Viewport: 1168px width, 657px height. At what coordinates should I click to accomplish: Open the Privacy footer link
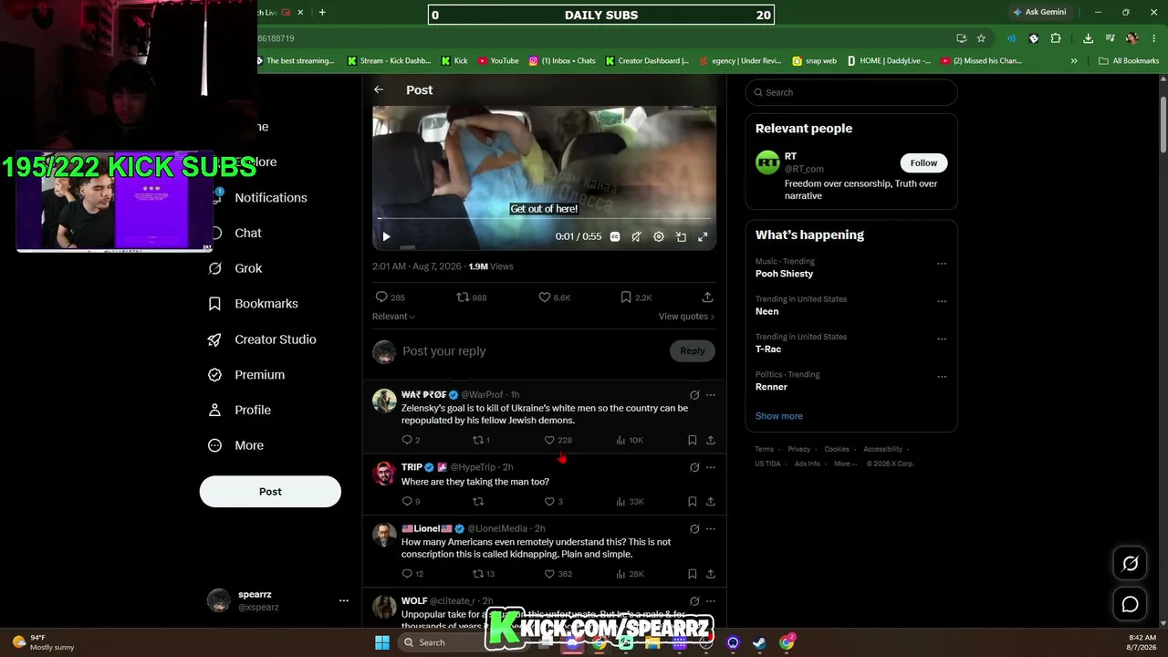click(x=798, y=449)
